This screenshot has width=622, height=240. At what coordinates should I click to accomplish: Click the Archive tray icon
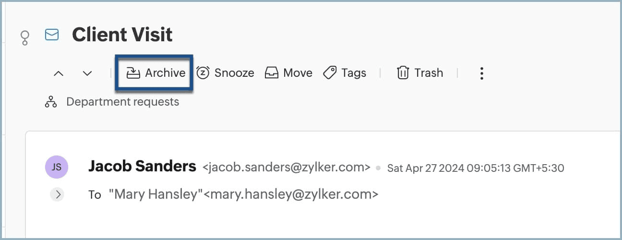coord(133,73)
